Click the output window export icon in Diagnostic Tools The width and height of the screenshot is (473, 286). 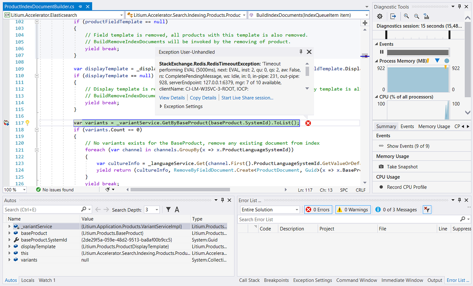pyautogui.click(x=393, y=16)
